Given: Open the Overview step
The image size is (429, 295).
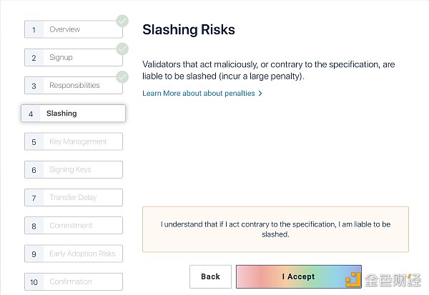Looking at the screenshot, I should pyautogui.click(x=74, y=30).
